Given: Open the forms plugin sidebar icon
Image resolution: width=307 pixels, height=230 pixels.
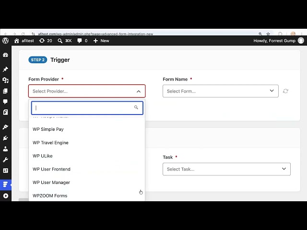Looking at the screenshot, I should 5,112.
